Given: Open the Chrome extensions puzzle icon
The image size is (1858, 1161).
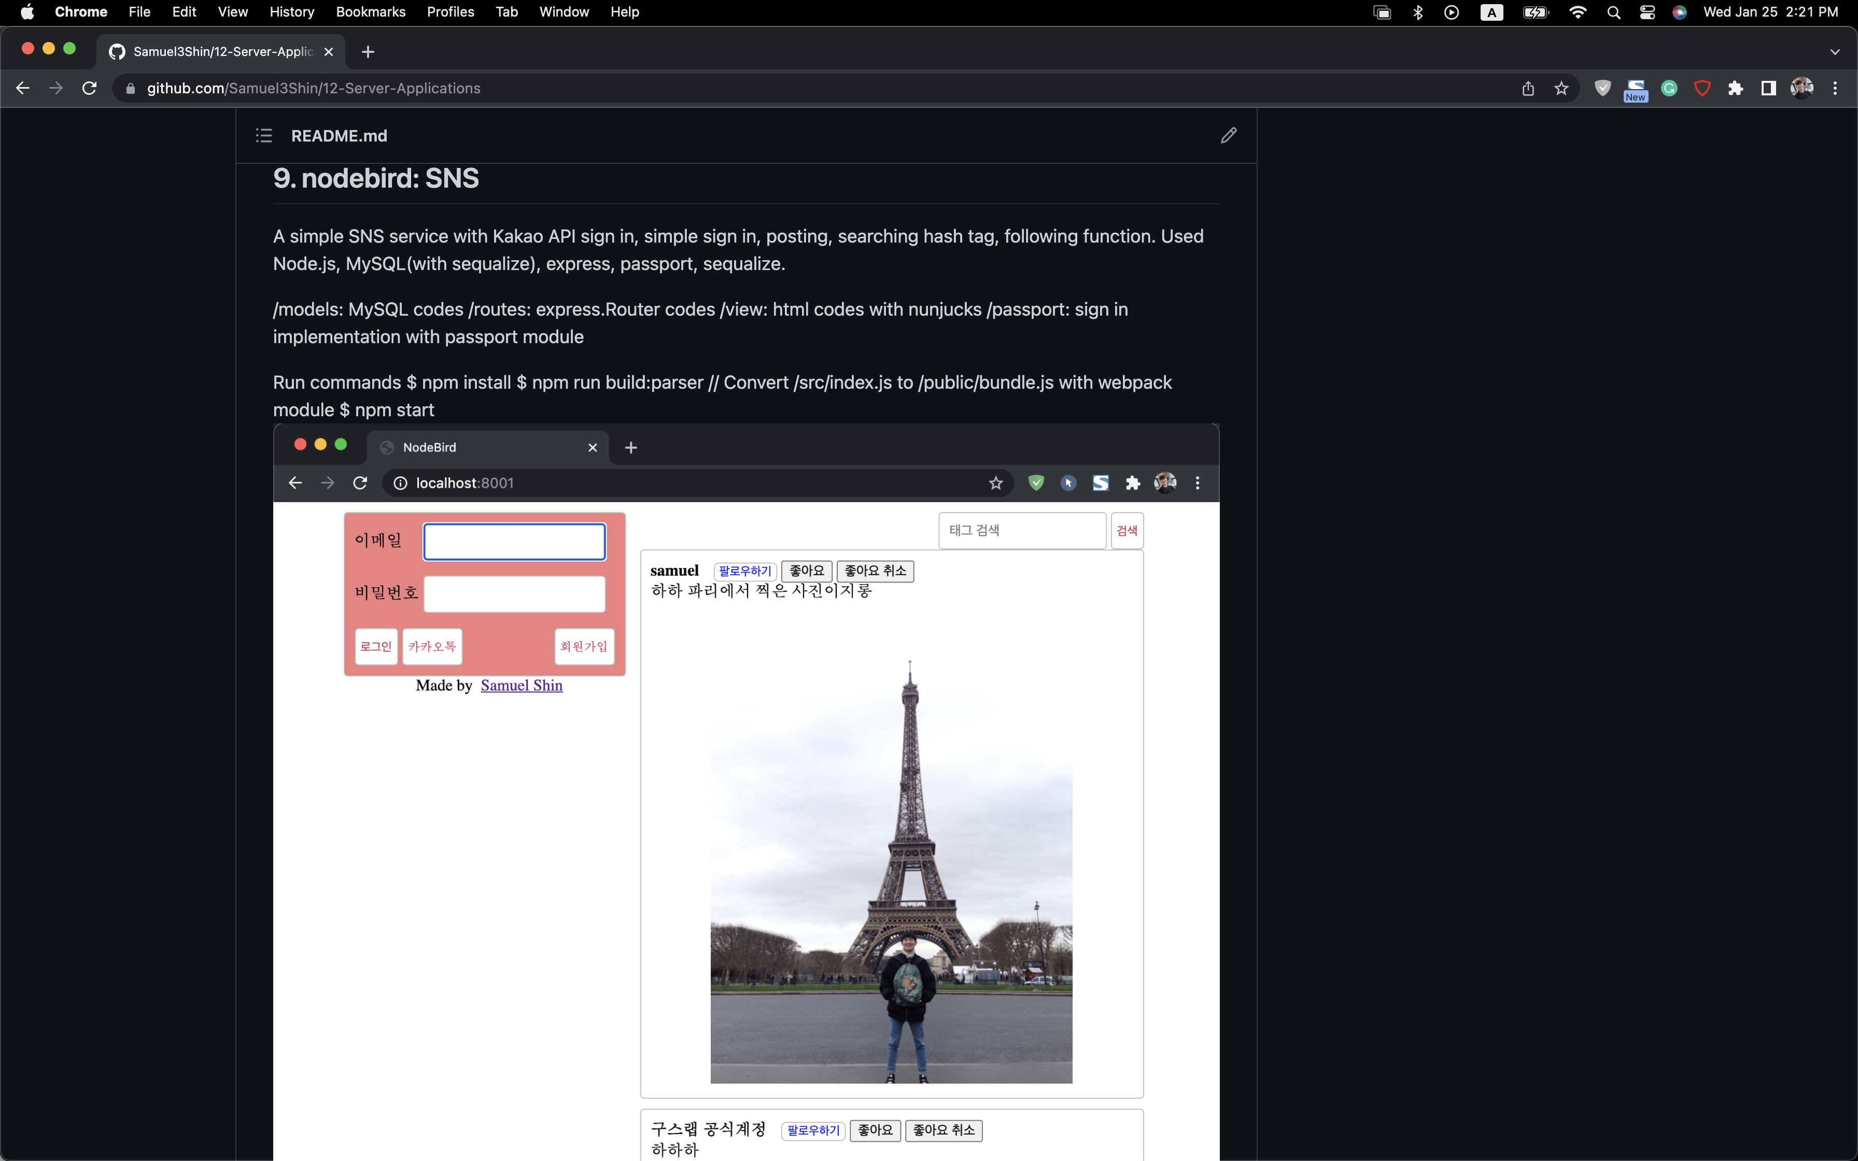Looking at the screenshot, I should pos(1735,88).
